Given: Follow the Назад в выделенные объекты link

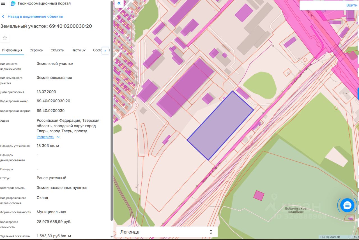Looking at the screenshot, I should (35, 17).
